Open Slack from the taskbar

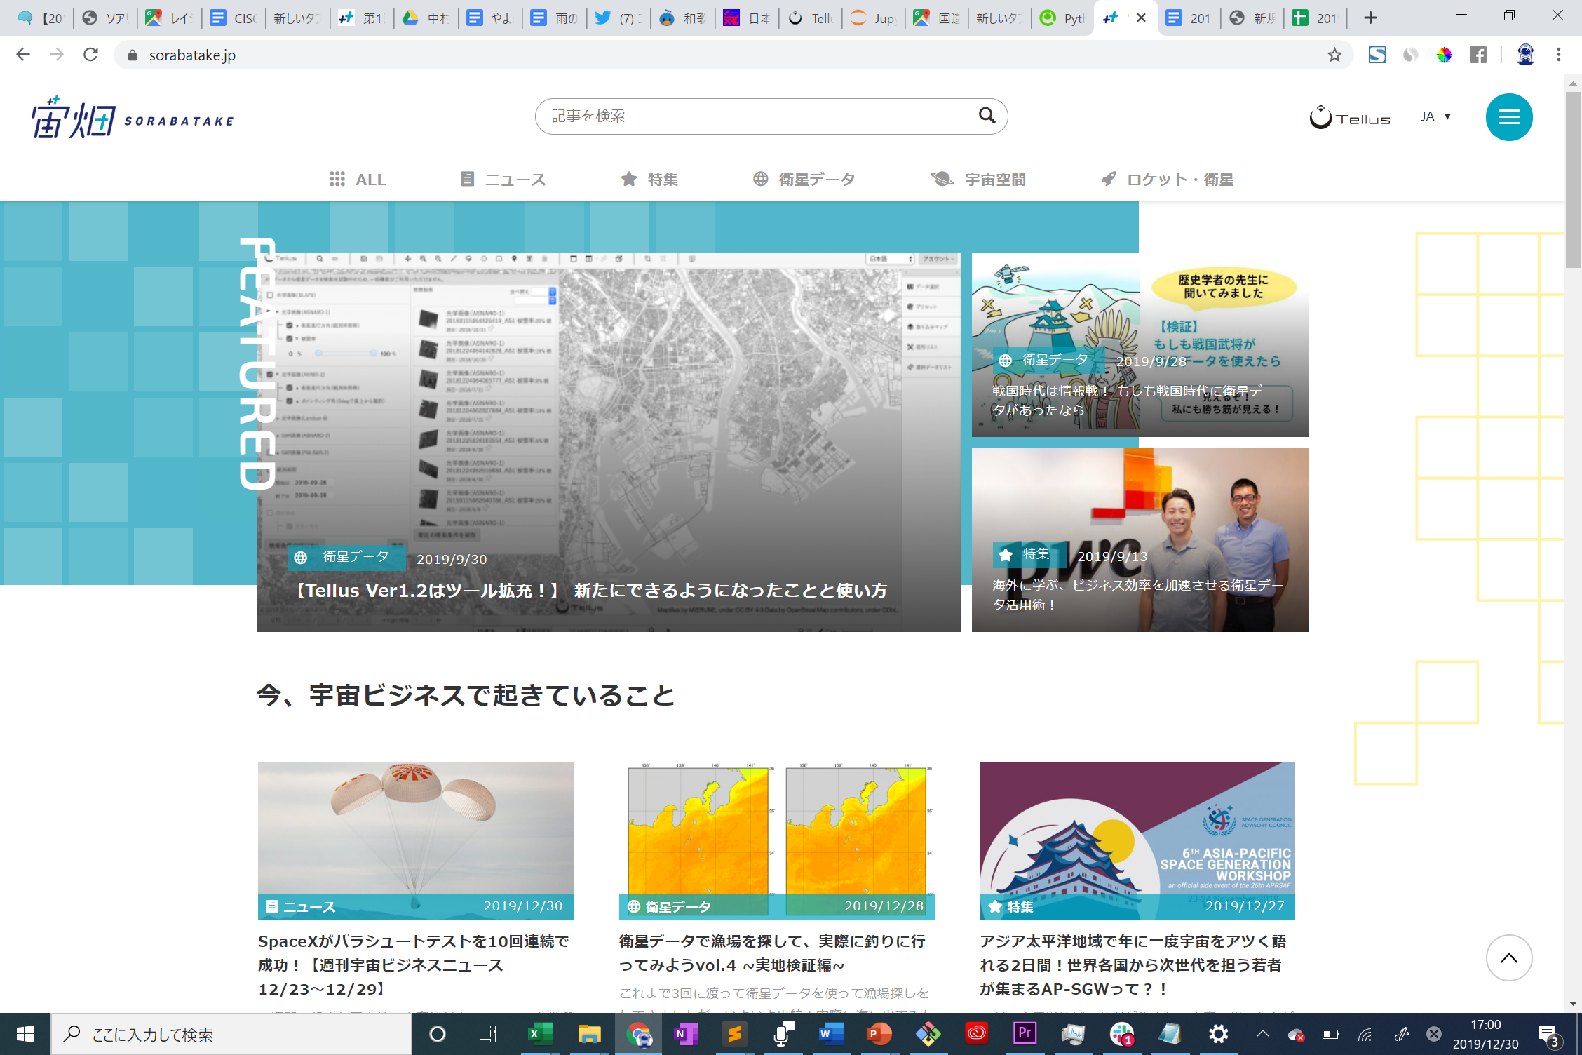(1122, 1034)
